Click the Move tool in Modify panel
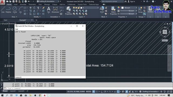Viewport: 173px width, 97px height. coord(31,8)
